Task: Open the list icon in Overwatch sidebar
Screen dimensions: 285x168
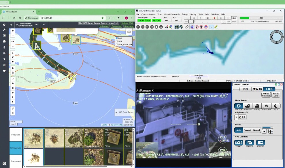Action: pos(4,65)
